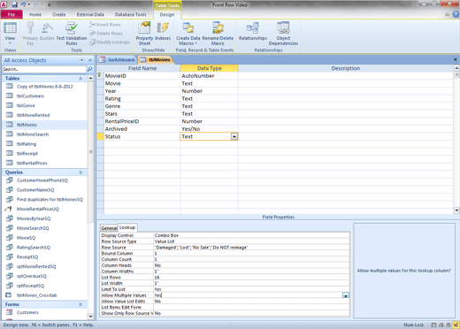Click the navigation pane search box
This screenshot has width=460, height=329.
click(x=44, y=69)
